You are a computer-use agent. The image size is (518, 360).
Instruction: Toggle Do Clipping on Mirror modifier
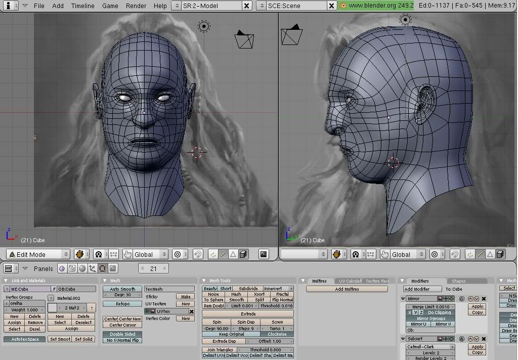[440, 312]
